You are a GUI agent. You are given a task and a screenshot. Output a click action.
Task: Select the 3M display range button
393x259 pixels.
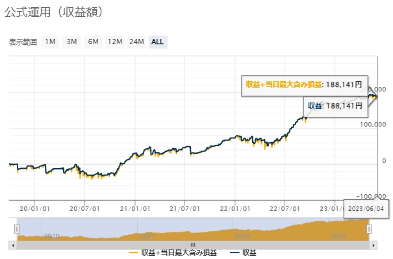click(71, 42)
